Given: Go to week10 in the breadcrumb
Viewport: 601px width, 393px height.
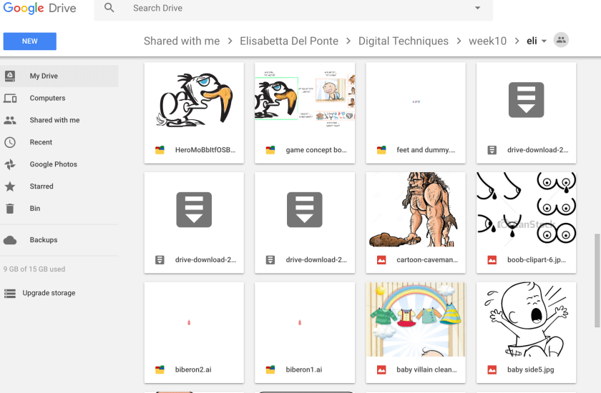Looking at the screenshot, I should click(487, 41).
